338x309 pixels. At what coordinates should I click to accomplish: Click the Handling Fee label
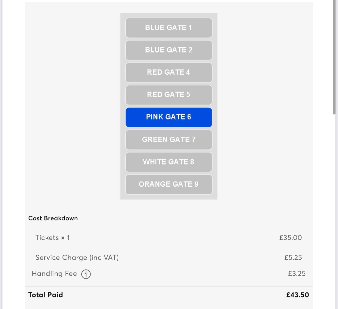tap(54, 274)
